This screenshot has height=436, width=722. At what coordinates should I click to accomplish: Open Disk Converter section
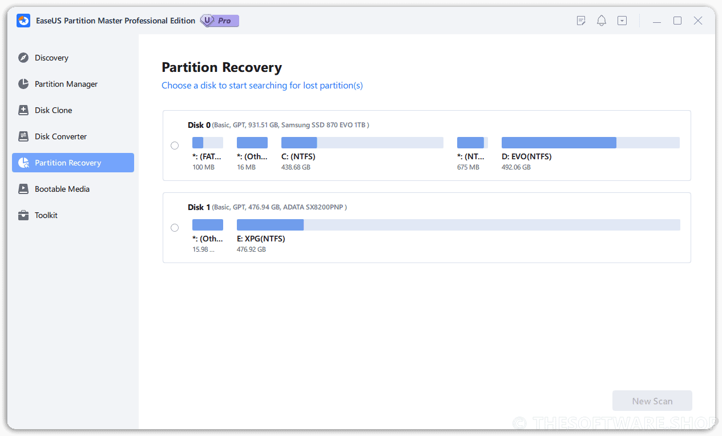pos(73,136)
